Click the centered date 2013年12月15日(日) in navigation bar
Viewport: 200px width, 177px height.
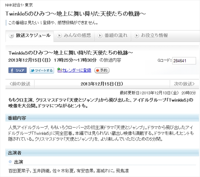click(102, 84)
